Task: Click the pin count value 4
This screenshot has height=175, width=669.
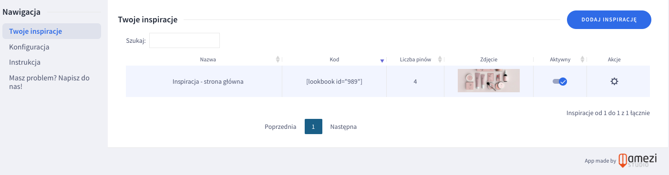Action: pos(415,81)
